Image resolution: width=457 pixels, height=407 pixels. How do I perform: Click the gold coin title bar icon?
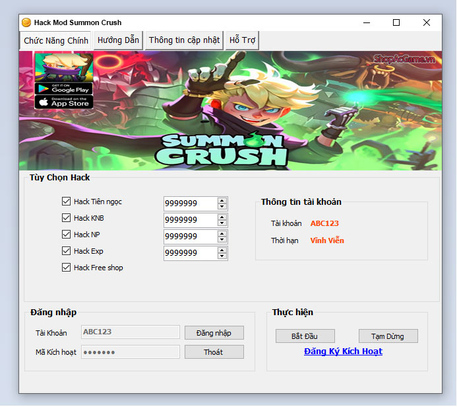(26, 22)
